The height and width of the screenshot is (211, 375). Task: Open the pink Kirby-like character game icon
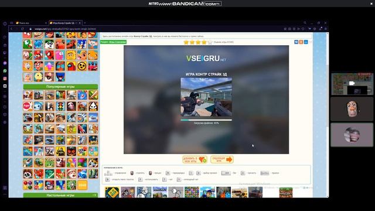click(x=60, y=55)
